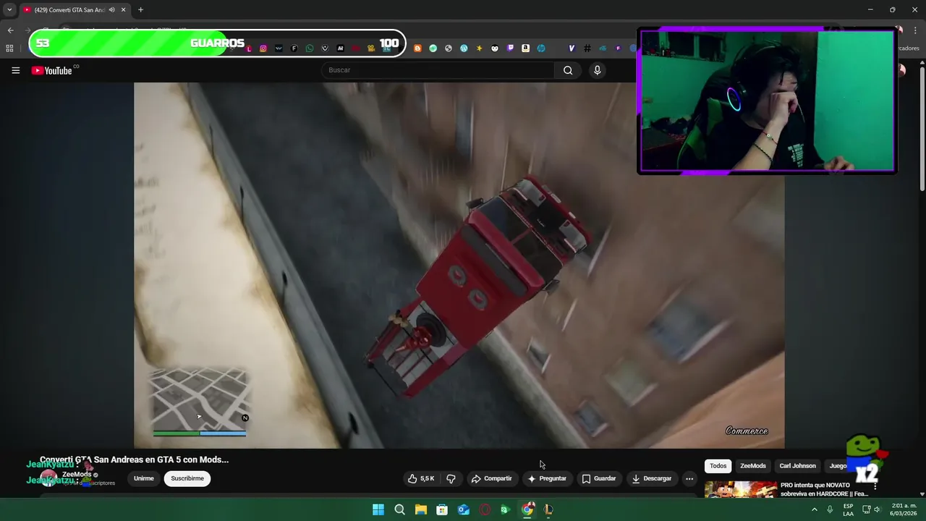Screen dimensions: 926x521
Task: Open the Preguntar AI button
Action: click(547, 478)
